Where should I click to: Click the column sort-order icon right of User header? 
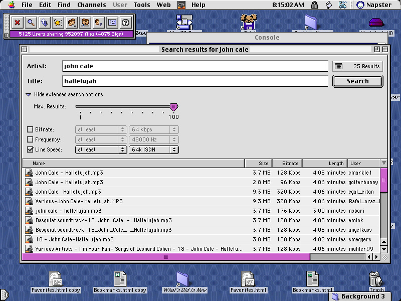(x=384, y=164)
